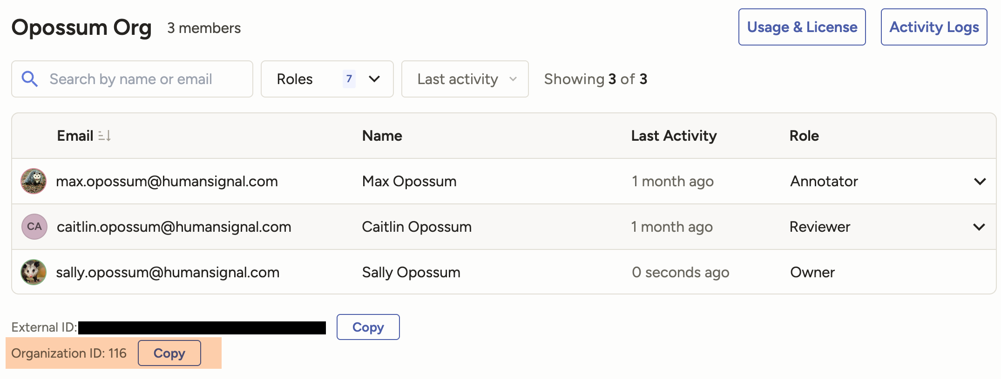1001x379 pixels.
Task: Select the caitlin.opossum@humansignal.com email
Action: click(x=174, y=227)
